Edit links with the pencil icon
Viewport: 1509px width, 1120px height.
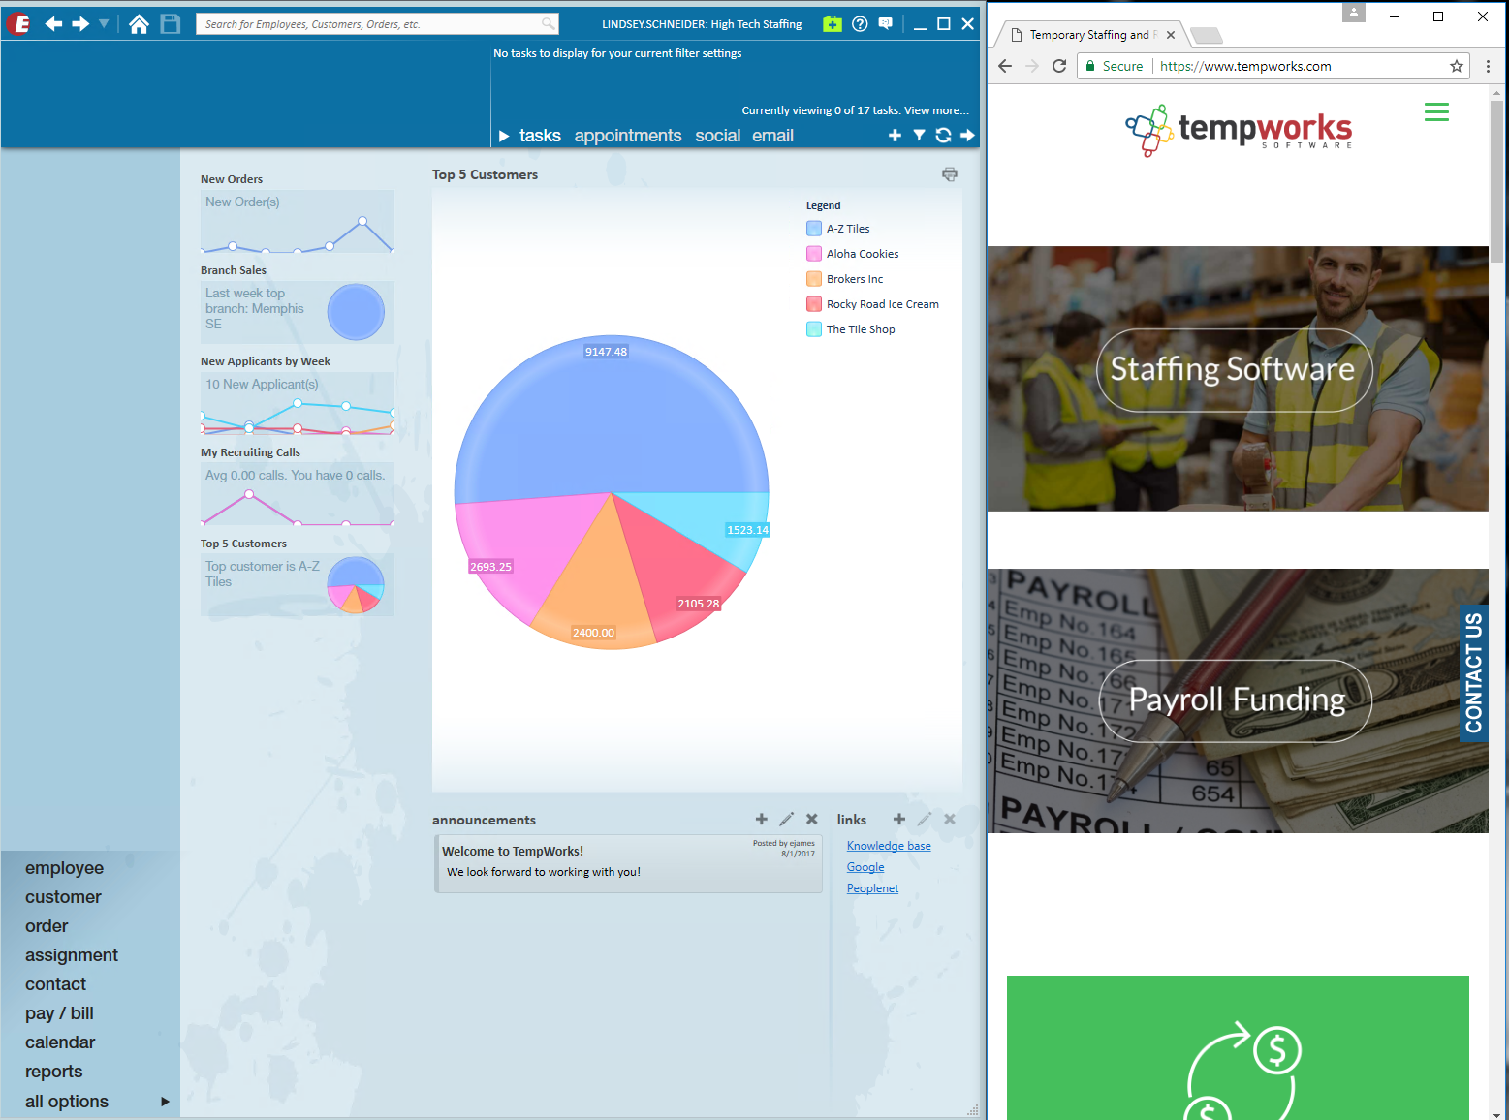[x=925, y=820]
